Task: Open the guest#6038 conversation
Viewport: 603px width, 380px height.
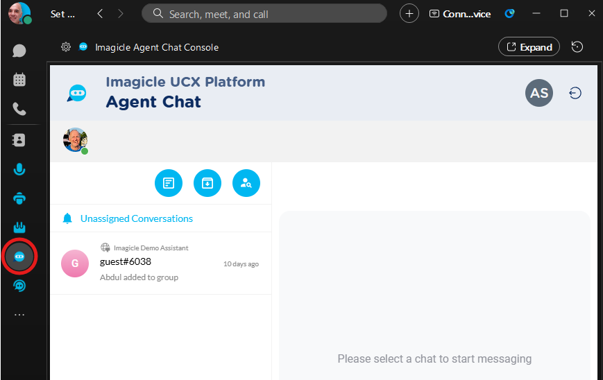Action: pos(160,263)
